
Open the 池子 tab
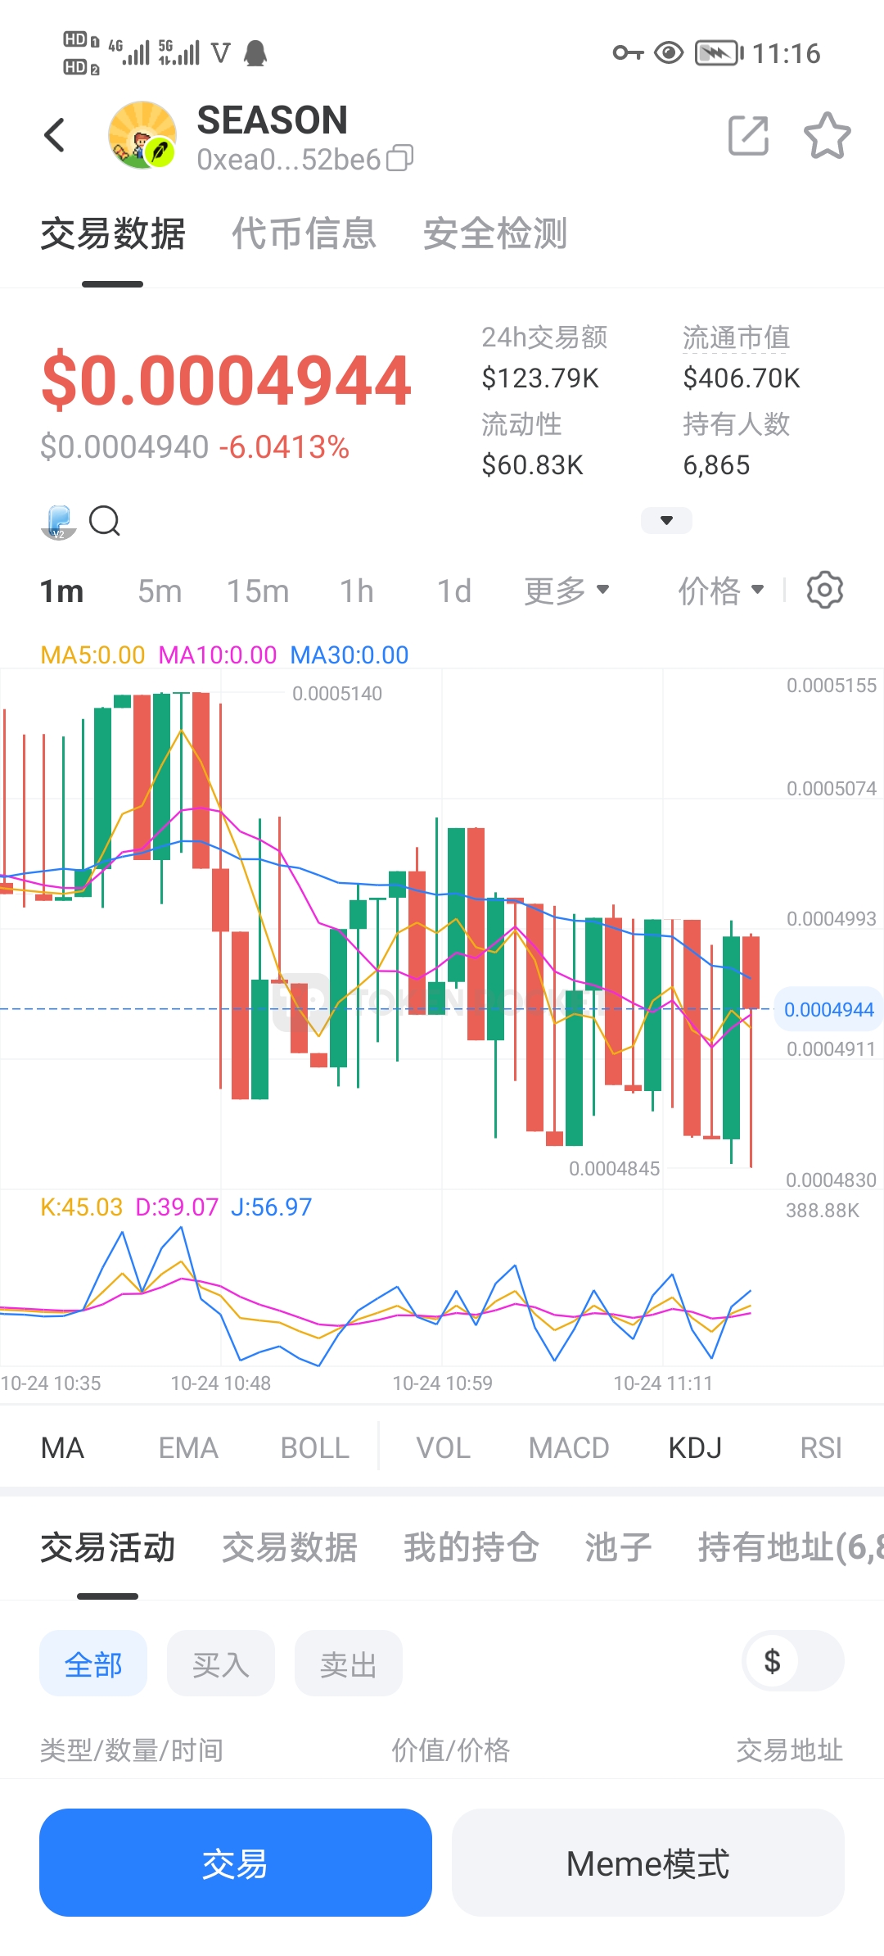pos(619,1547)
